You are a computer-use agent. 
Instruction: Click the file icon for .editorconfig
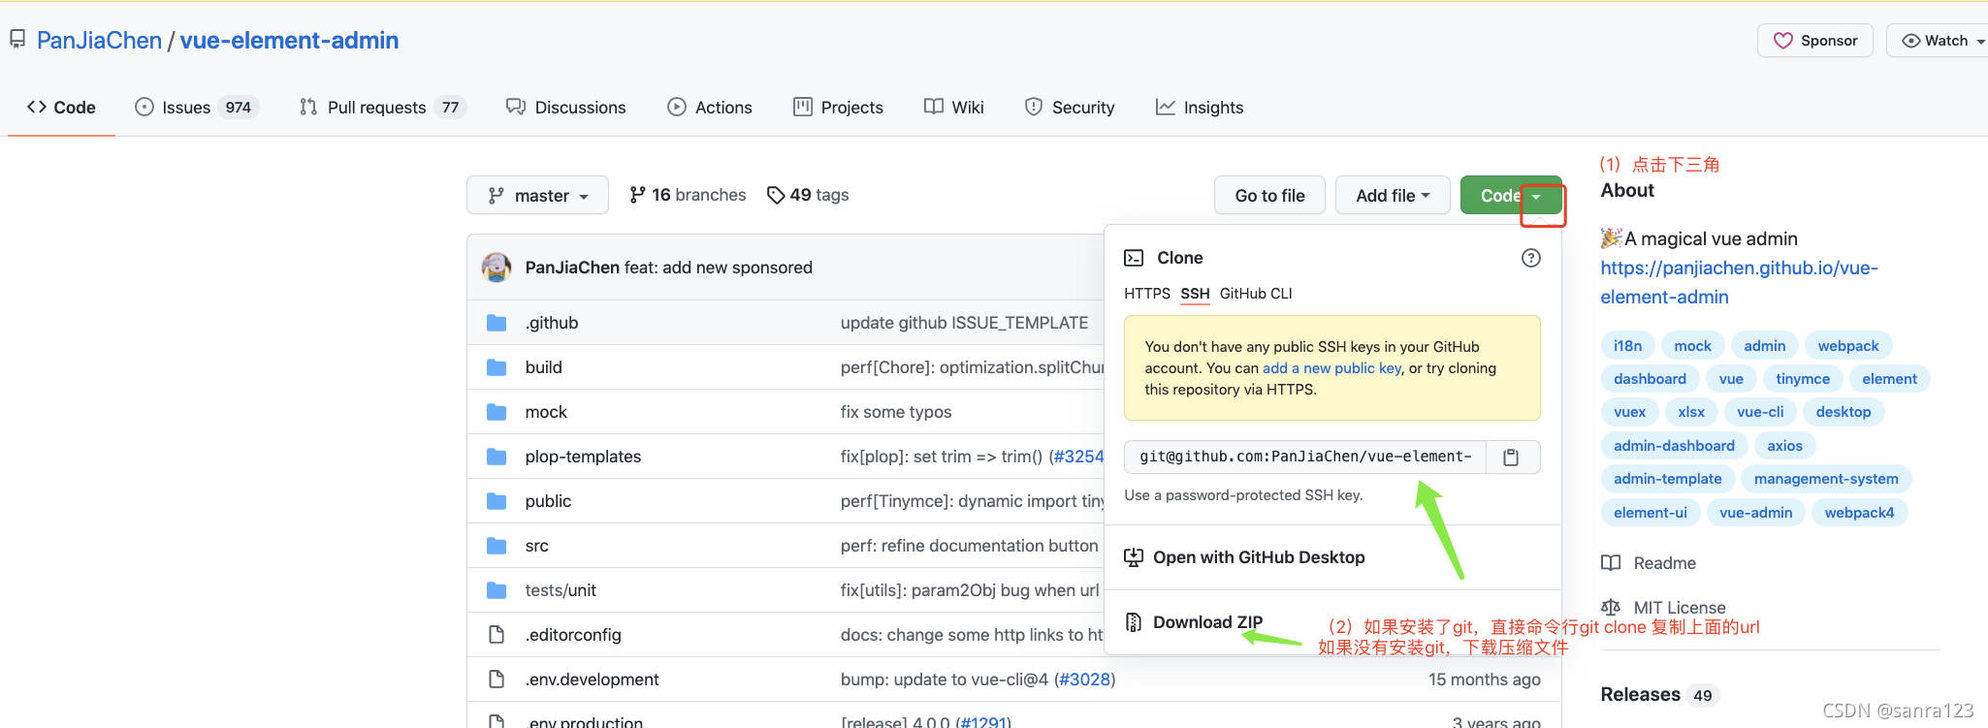[497, 635]
